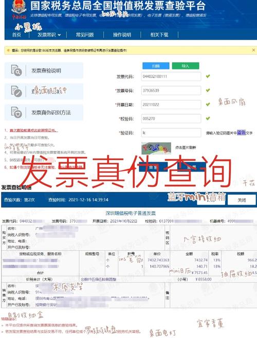Focus the 发票号码 input field
Image resolution: width=257 pixels, height=343 pixels.
171,90
